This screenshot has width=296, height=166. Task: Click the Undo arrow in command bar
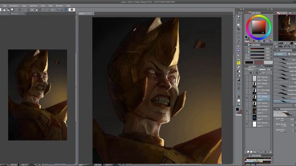(x=19, y=10)
